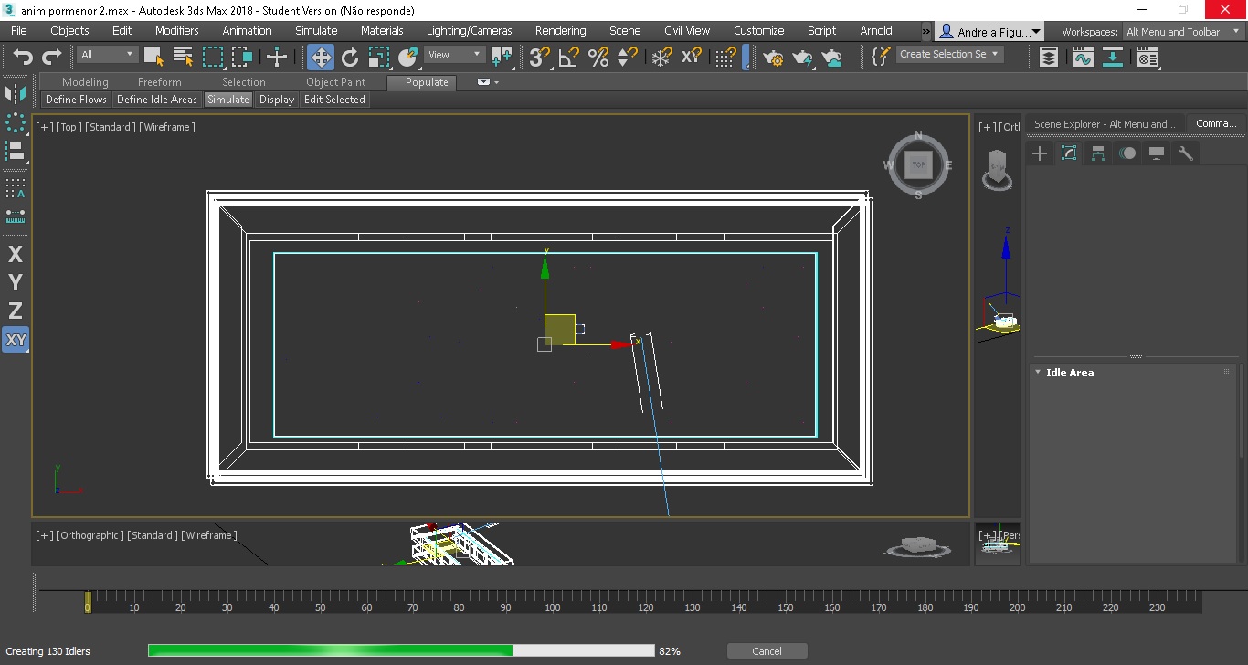Viewport: 1248px width, 665px height.
Task: Click the Render Production teapot icon
Action: pos(803,57)
